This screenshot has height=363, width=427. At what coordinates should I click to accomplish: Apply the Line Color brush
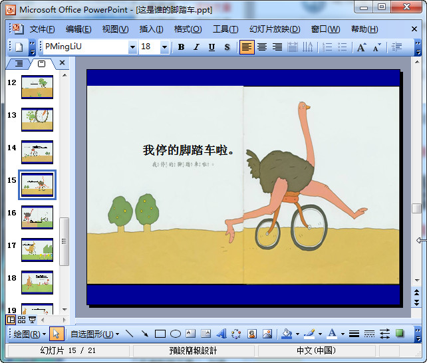tap(309, 334)
